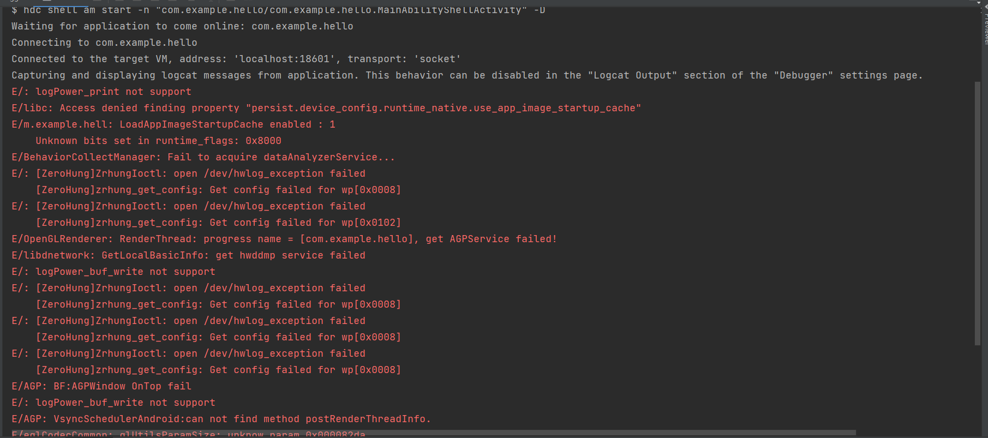Image resolution: width=988 pixels, height=438 pixels.
Task: Click the config failed line for wp[0x0102]
Action: [x=218, y=223]
